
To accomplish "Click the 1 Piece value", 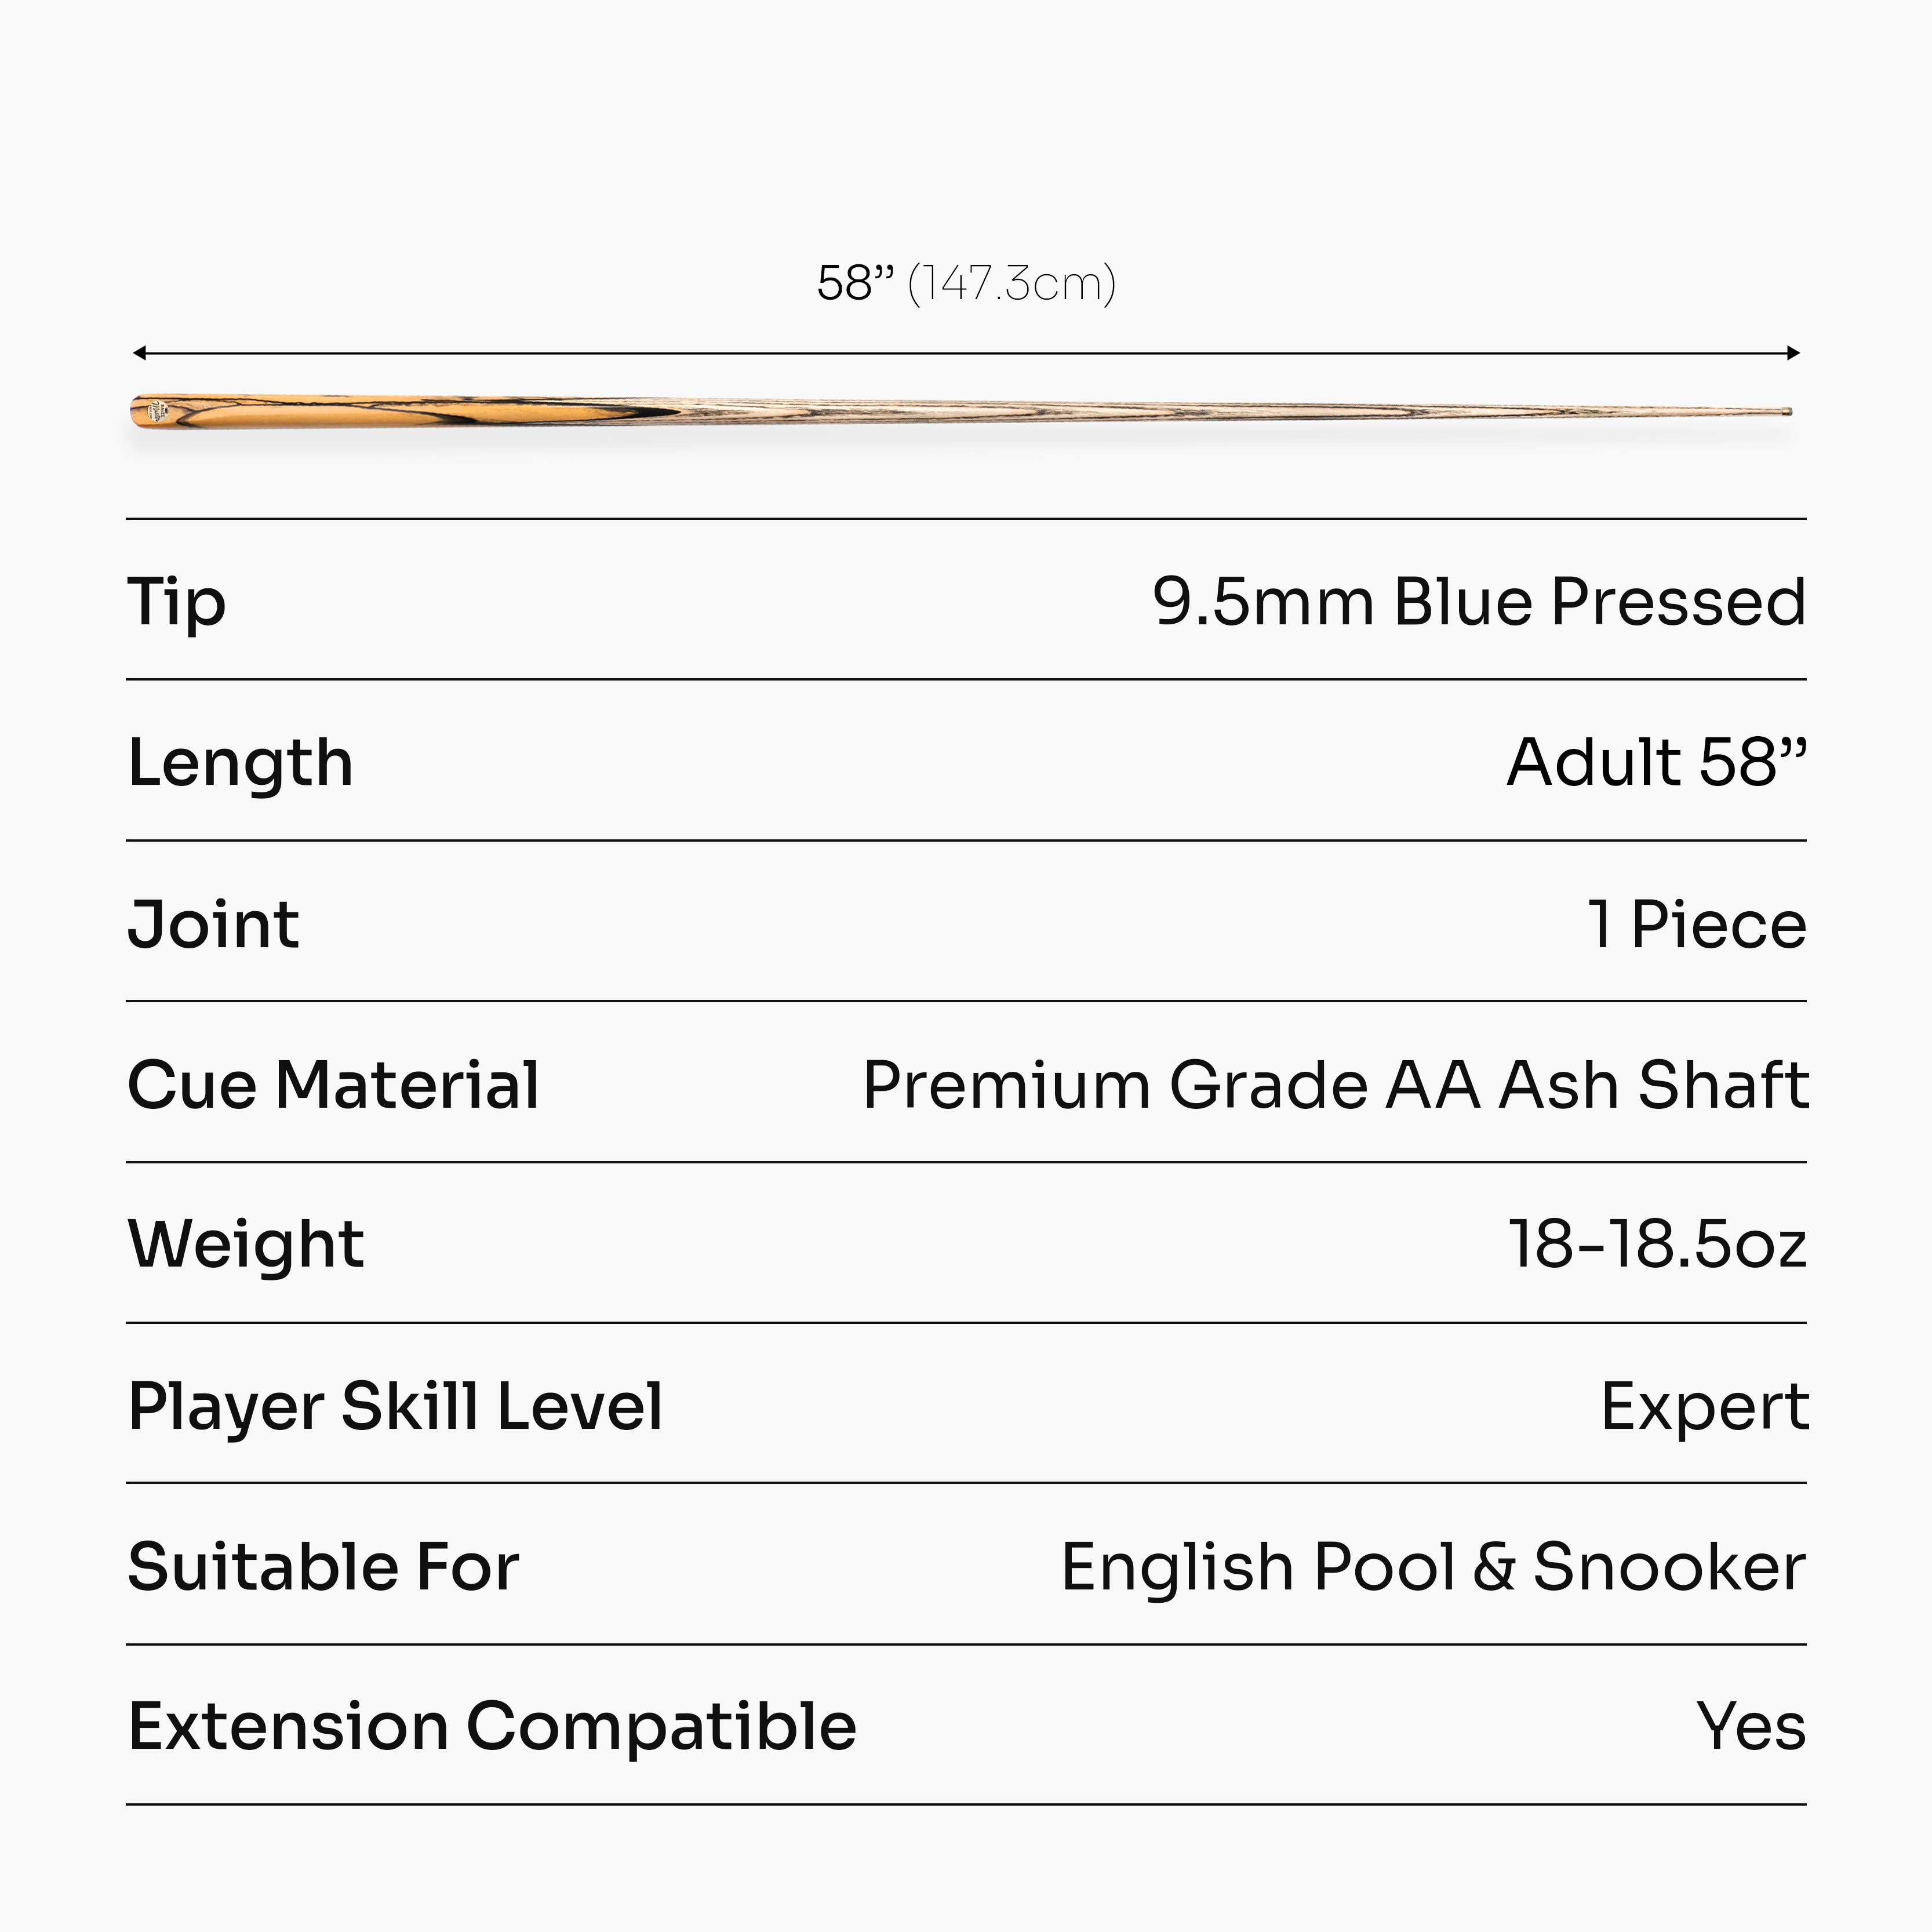I will coord(1698,924).
